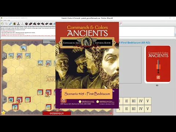The height and width of the screenshot is (132, 176).
Task: Click the pink eraser toolbar icon
Action: point(121,24)
